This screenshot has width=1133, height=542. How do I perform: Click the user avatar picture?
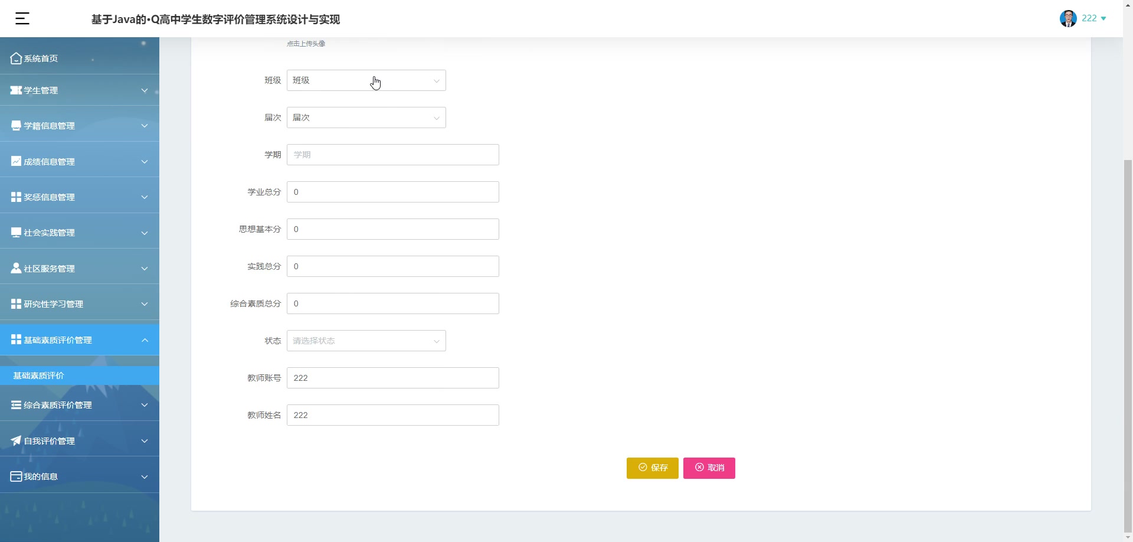click(x=1068, y=18)
